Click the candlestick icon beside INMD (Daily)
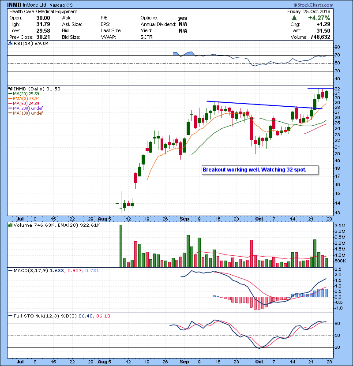353x366 pixels. (x=10, y=89)
